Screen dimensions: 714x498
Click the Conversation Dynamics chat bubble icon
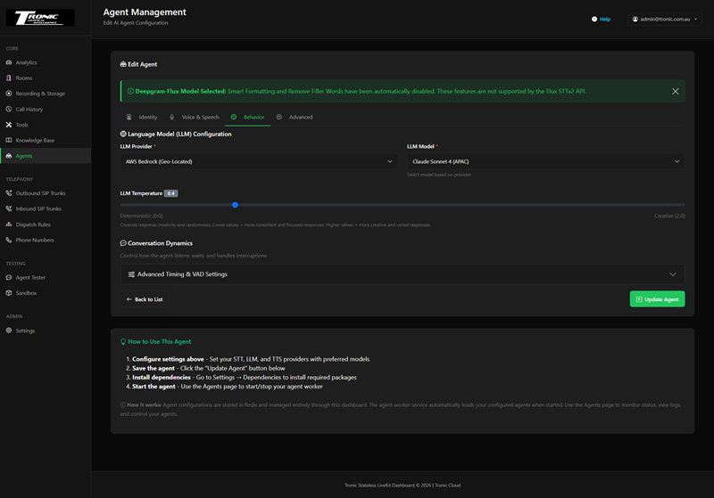(x=123, y=243)
